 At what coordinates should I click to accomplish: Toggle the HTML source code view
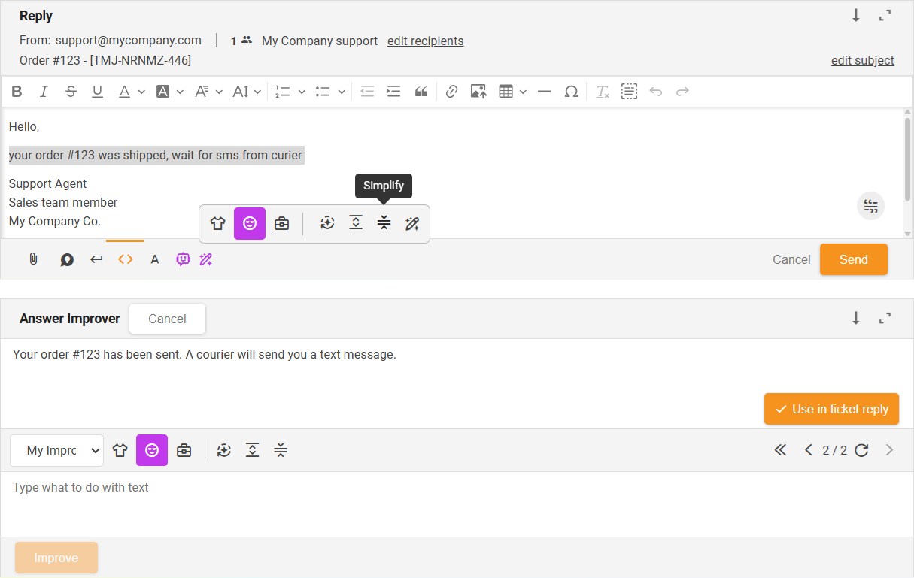pos(125,259)
